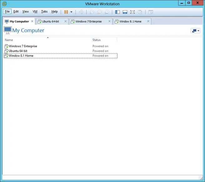Switch to the My Computer tab
Screen dimensions: 205x182
click(19, 22)
